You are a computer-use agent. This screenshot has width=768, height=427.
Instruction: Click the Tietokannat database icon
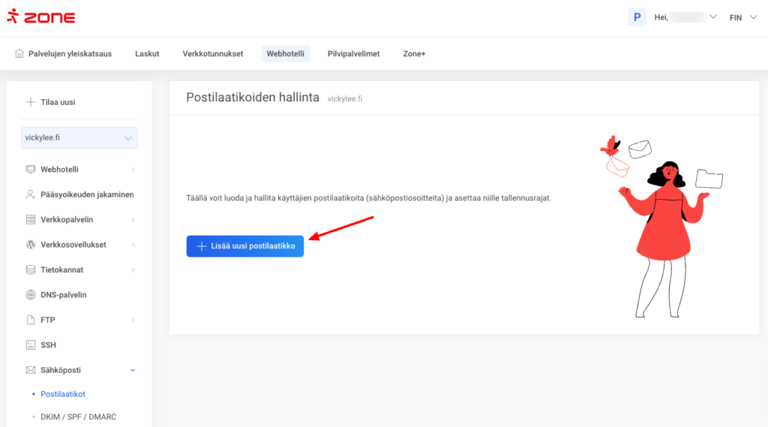click(x=31, y=269)
